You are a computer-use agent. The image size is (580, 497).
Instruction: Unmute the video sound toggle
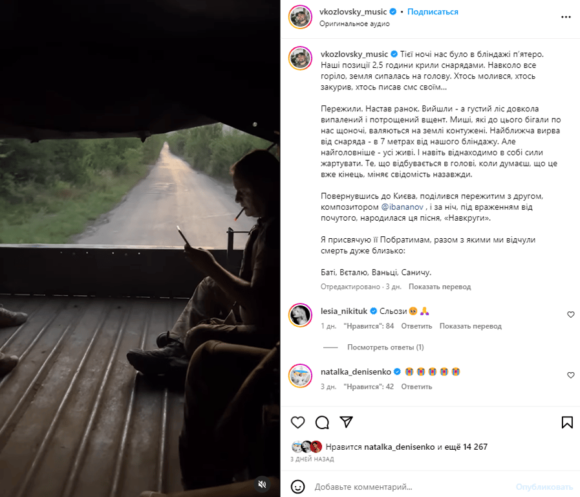(x=263, y=484)
